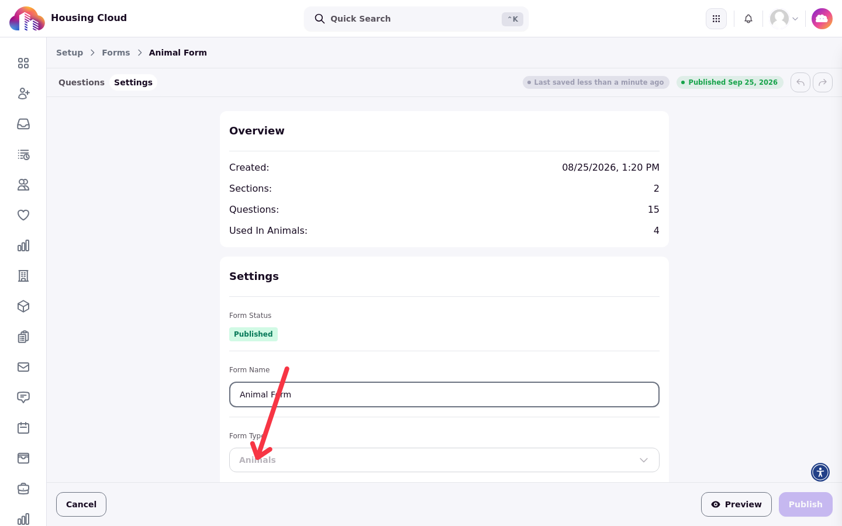Viewport: 842px width, 526px height.
Task: Click the undo arrow button
Action: (800, 82)
